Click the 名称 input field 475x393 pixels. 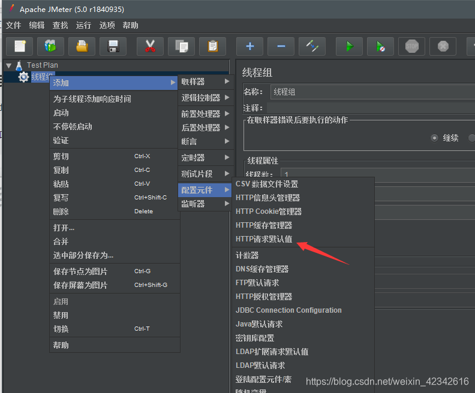[x=372, y=92]
